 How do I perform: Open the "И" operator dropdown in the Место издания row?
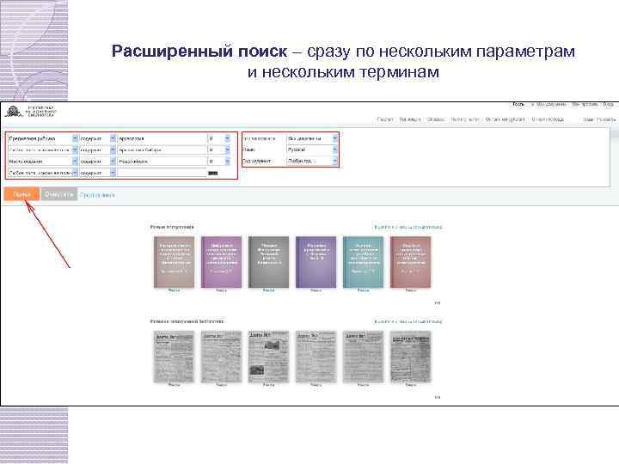coord(219,162)
